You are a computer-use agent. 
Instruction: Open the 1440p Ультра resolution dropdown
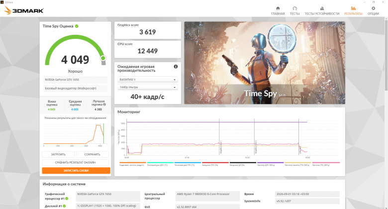(147, 87)
